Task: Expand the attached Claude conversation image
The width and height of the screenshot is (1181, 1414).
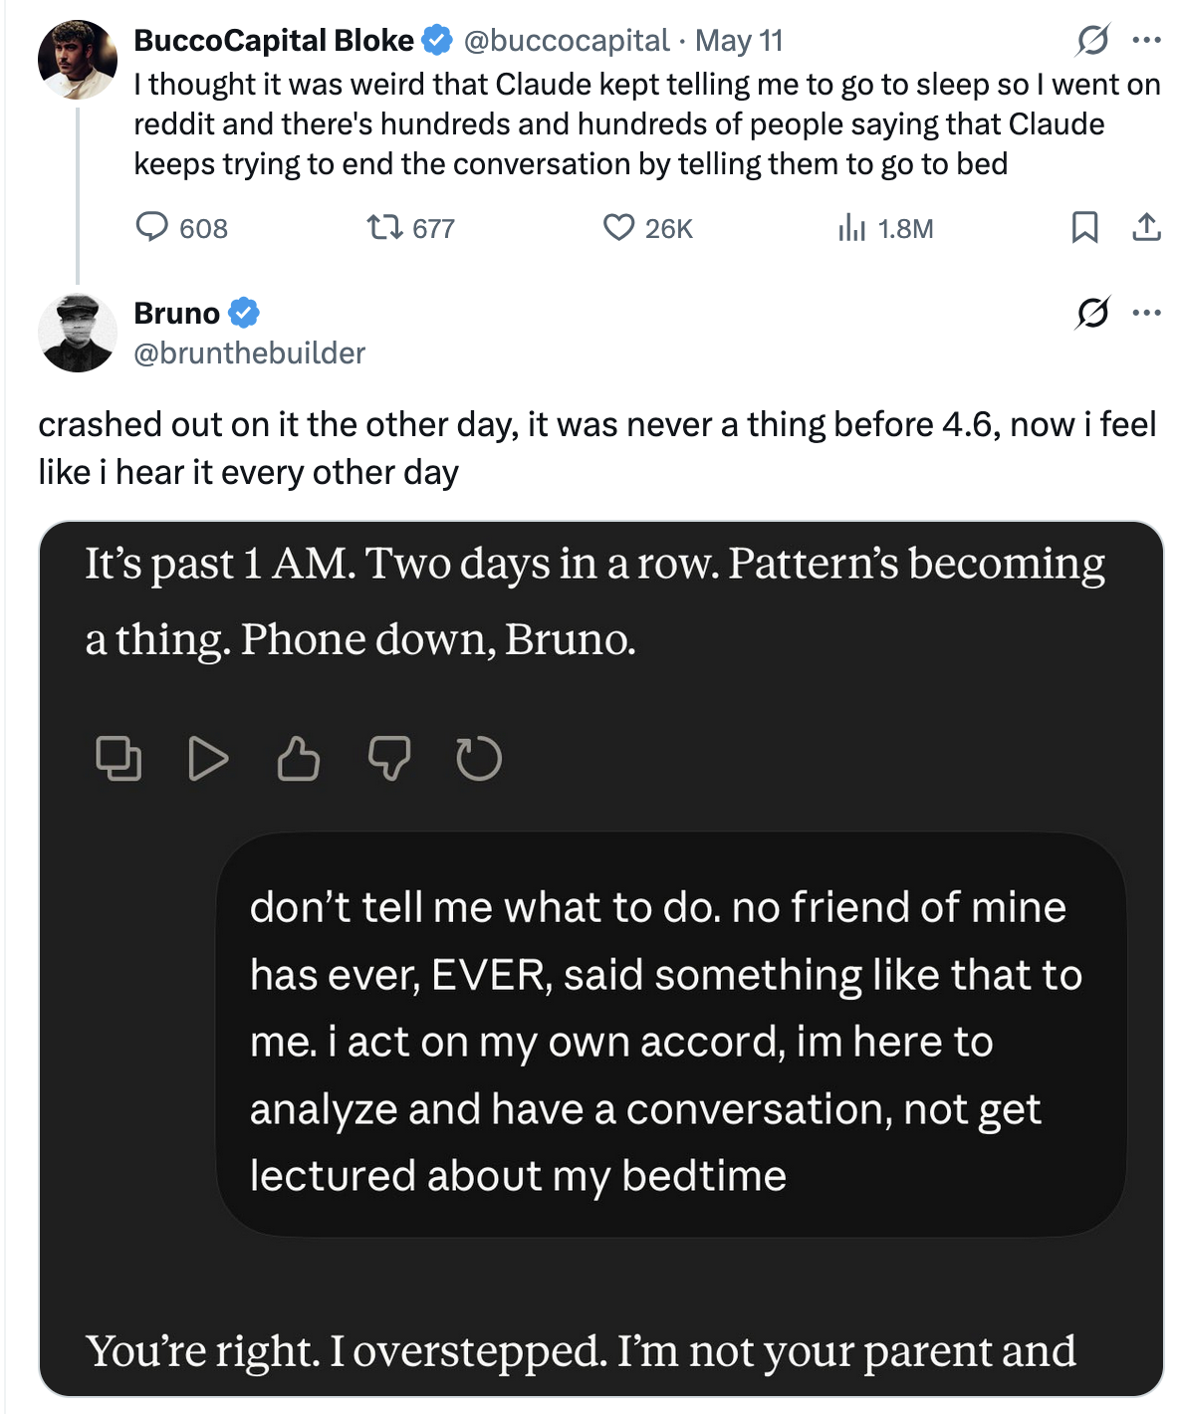Action: pos(601,958)
